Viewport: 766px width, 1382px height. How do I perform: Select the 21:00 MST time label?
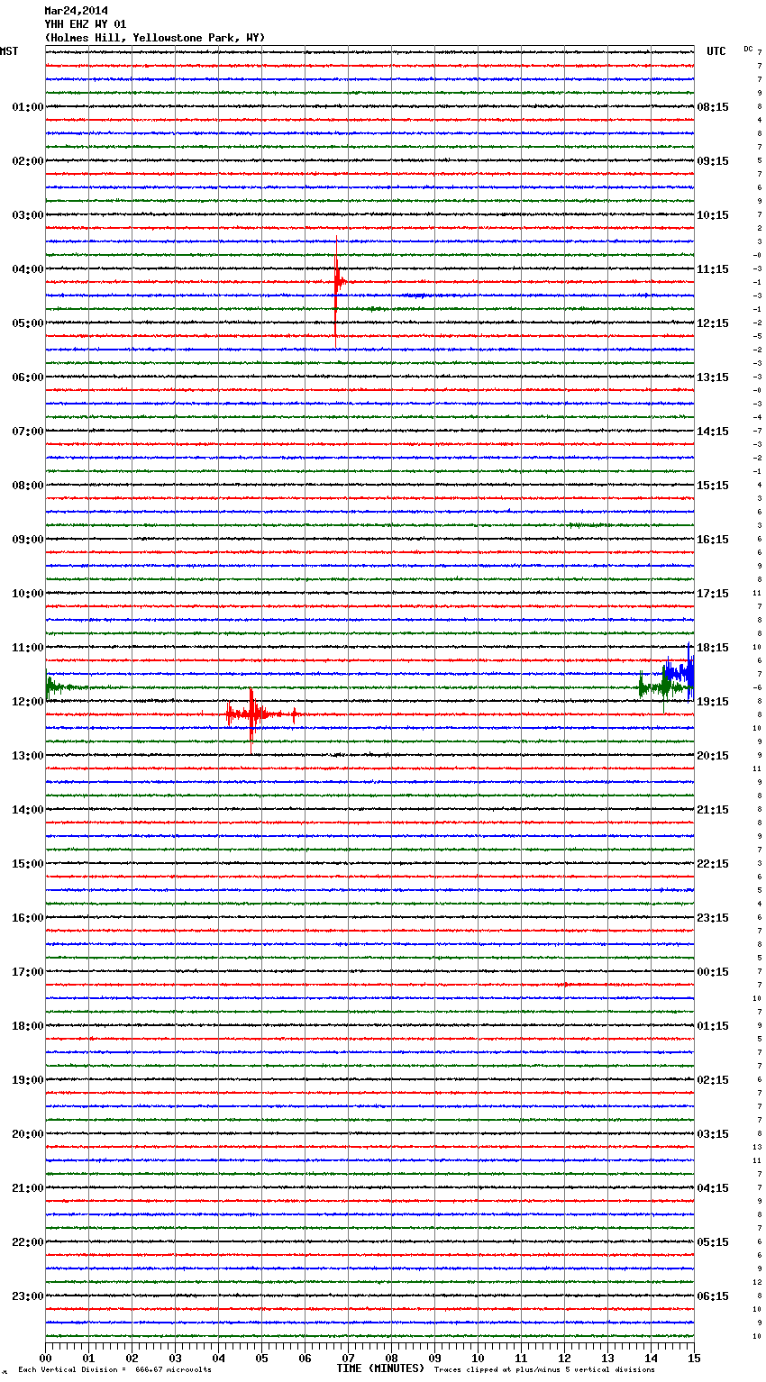pyautogui.click(x=27, y=1188)
